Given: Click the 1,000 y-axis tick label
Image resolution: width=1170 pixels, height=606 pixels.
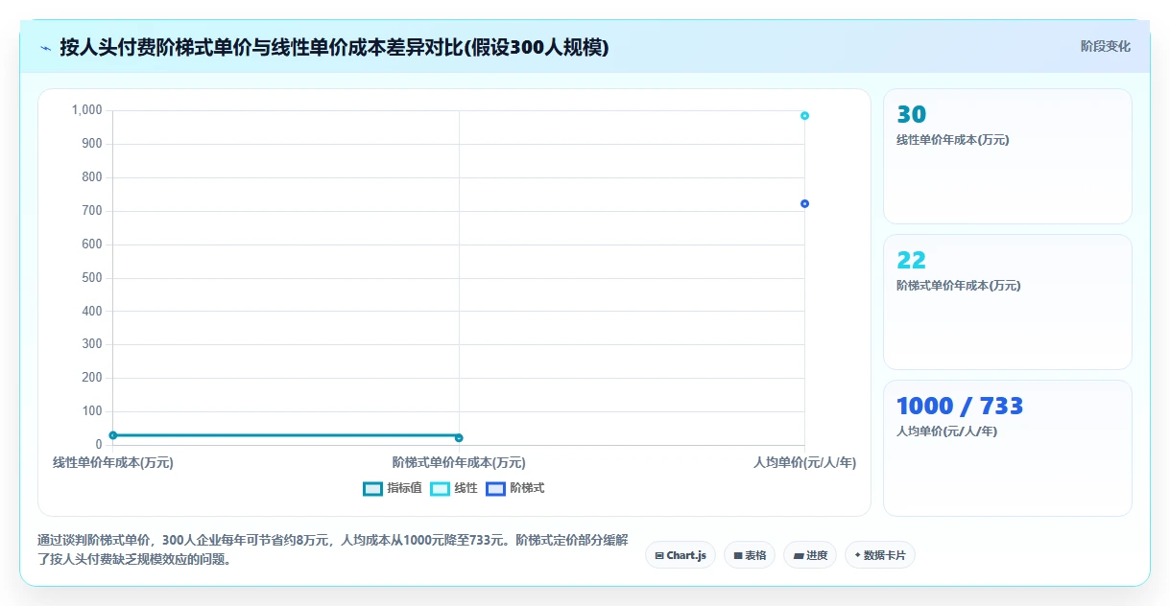Looking at the screenshot, I should [x=86, y=110].
